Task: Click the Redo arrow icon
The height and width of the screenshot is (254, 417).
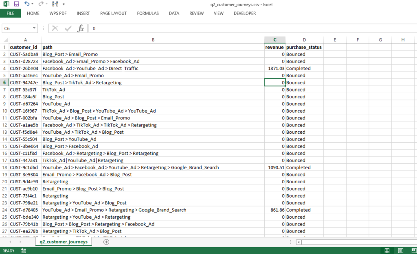Action: pyautogui.click(x=41, y=4)
